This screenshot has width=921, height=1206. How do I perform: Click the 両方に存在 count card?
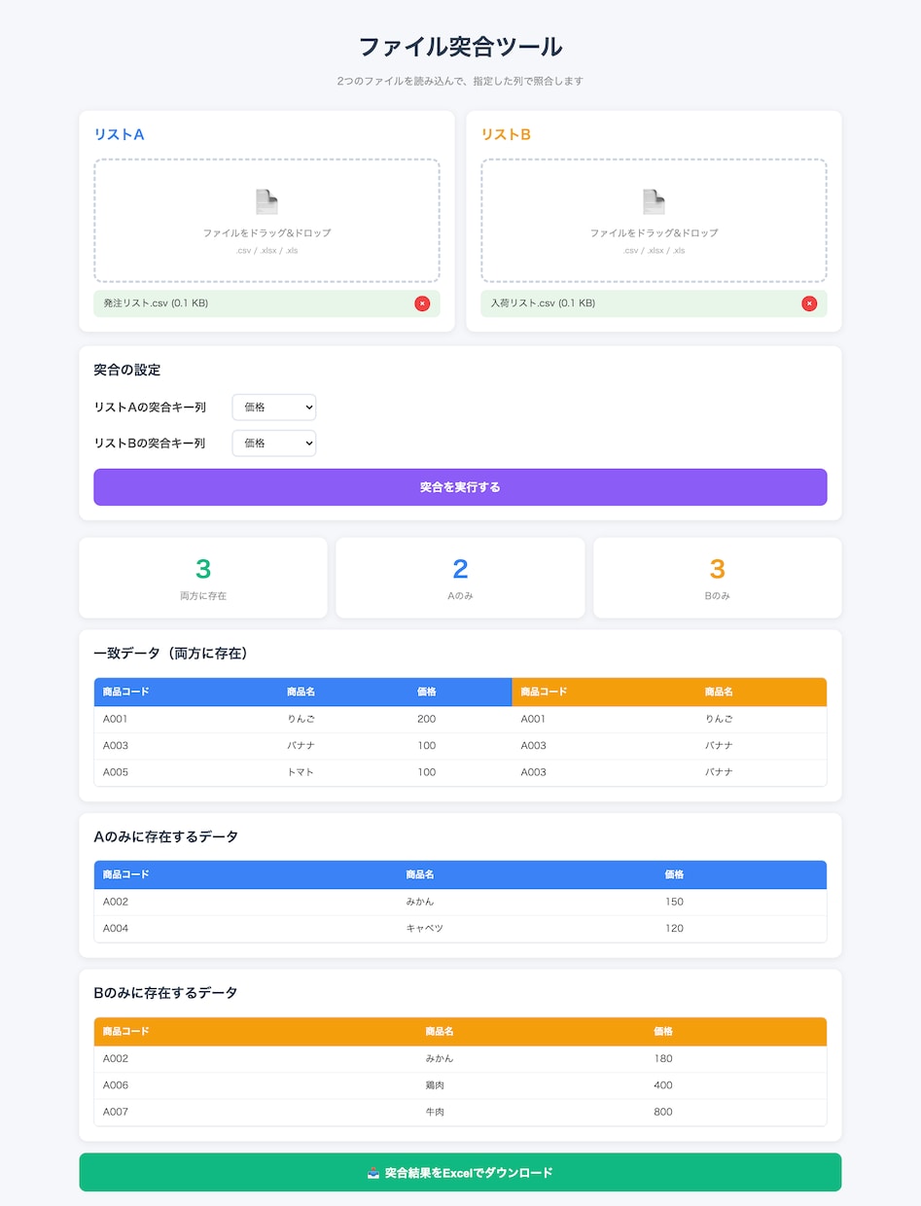(203, 578)
